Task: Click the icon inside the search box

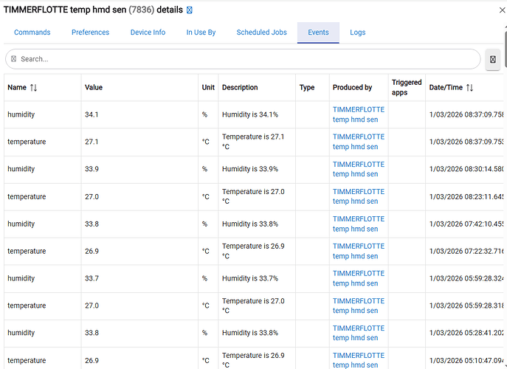Action: (x=13, y=59)
